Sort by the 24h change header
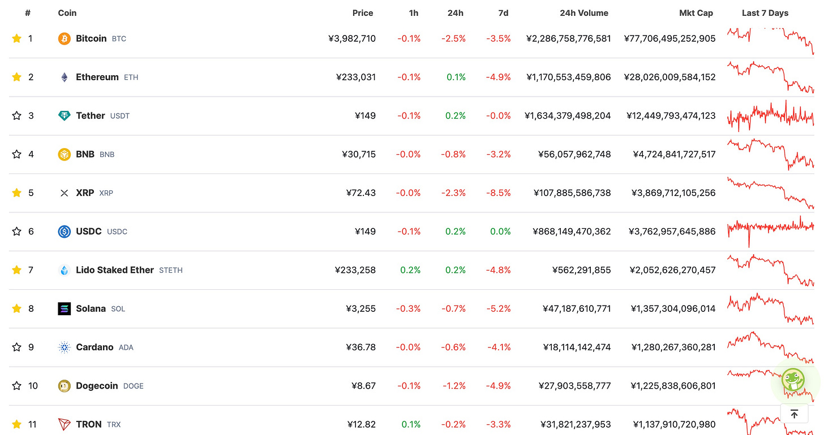 coord(456,13)
